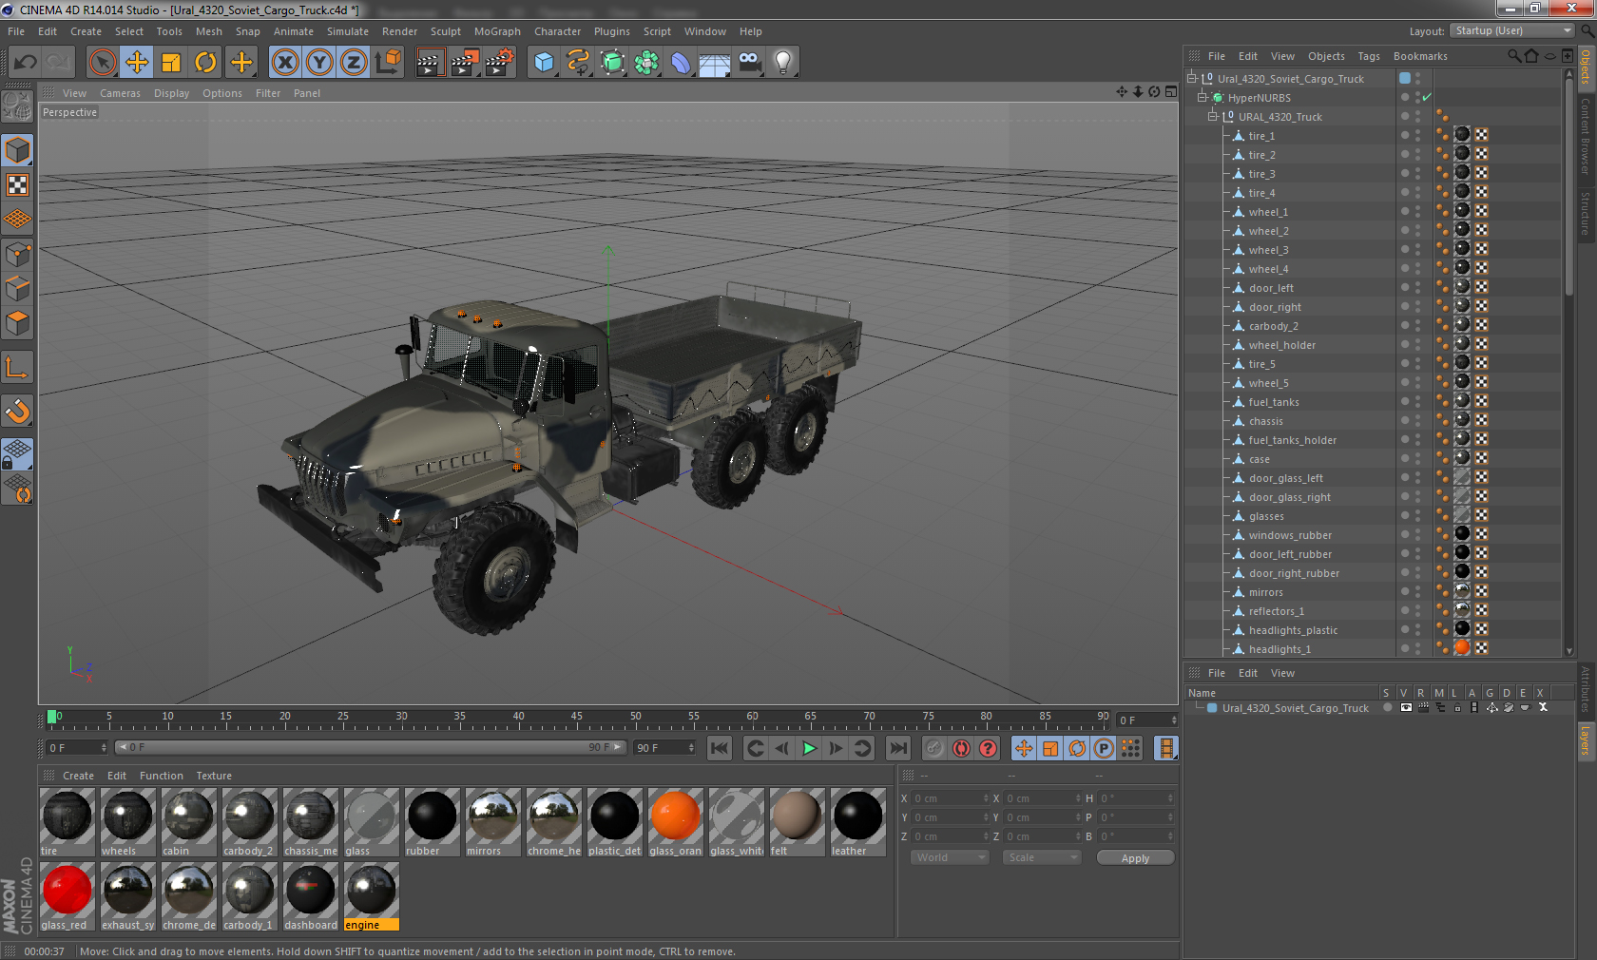Collapse the URAL_4320_Truck tree node
The height and width of the screenshot is (960, 1597).
pyautogui.click(x=1213, y=116)
